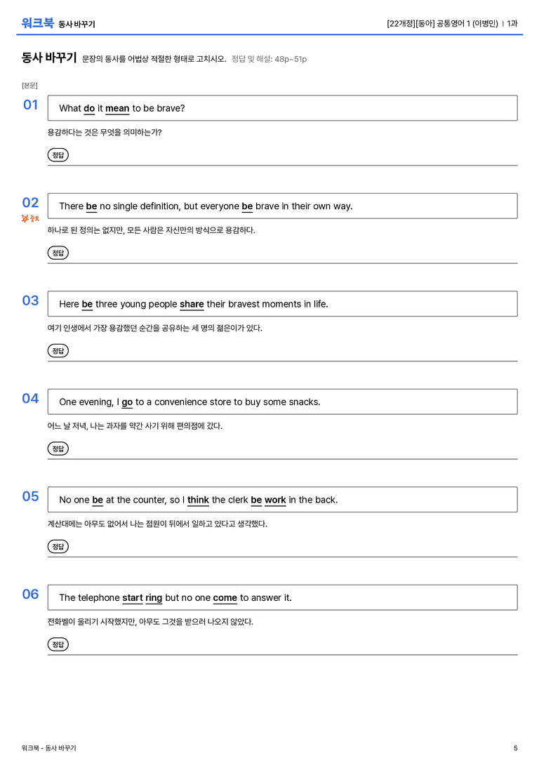Click the underlined word 'ring' in sentence 06
Viewport: 539px width, 763px height.
point(154,598)
